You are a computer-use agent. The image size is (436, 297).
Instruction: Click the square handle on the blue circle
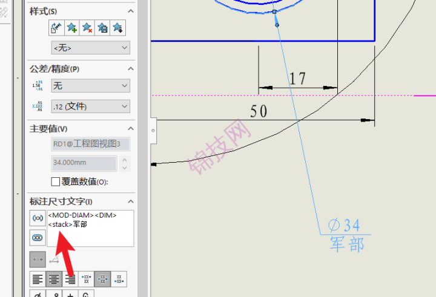[274, 11]
